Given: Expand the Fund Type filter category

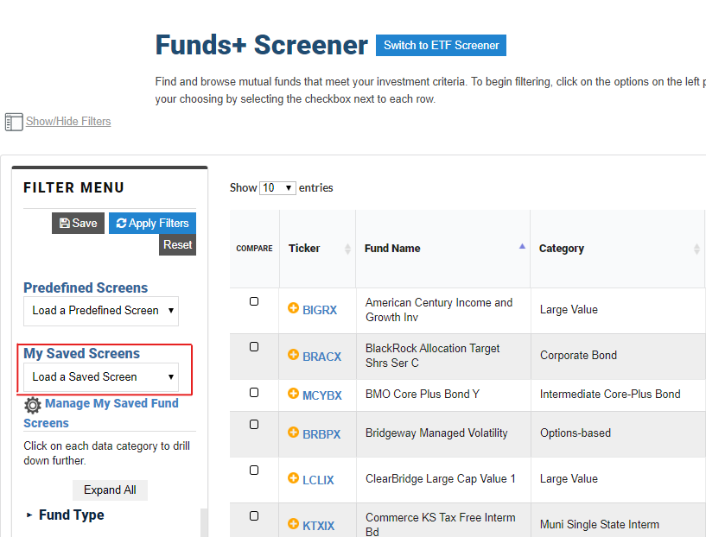Looking at the screenshot, I should 66,515.
